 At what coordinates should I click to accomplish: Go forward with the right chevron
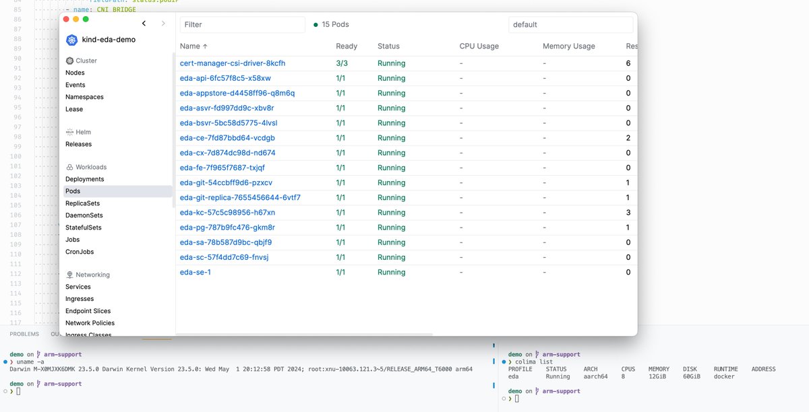(163, 24)
